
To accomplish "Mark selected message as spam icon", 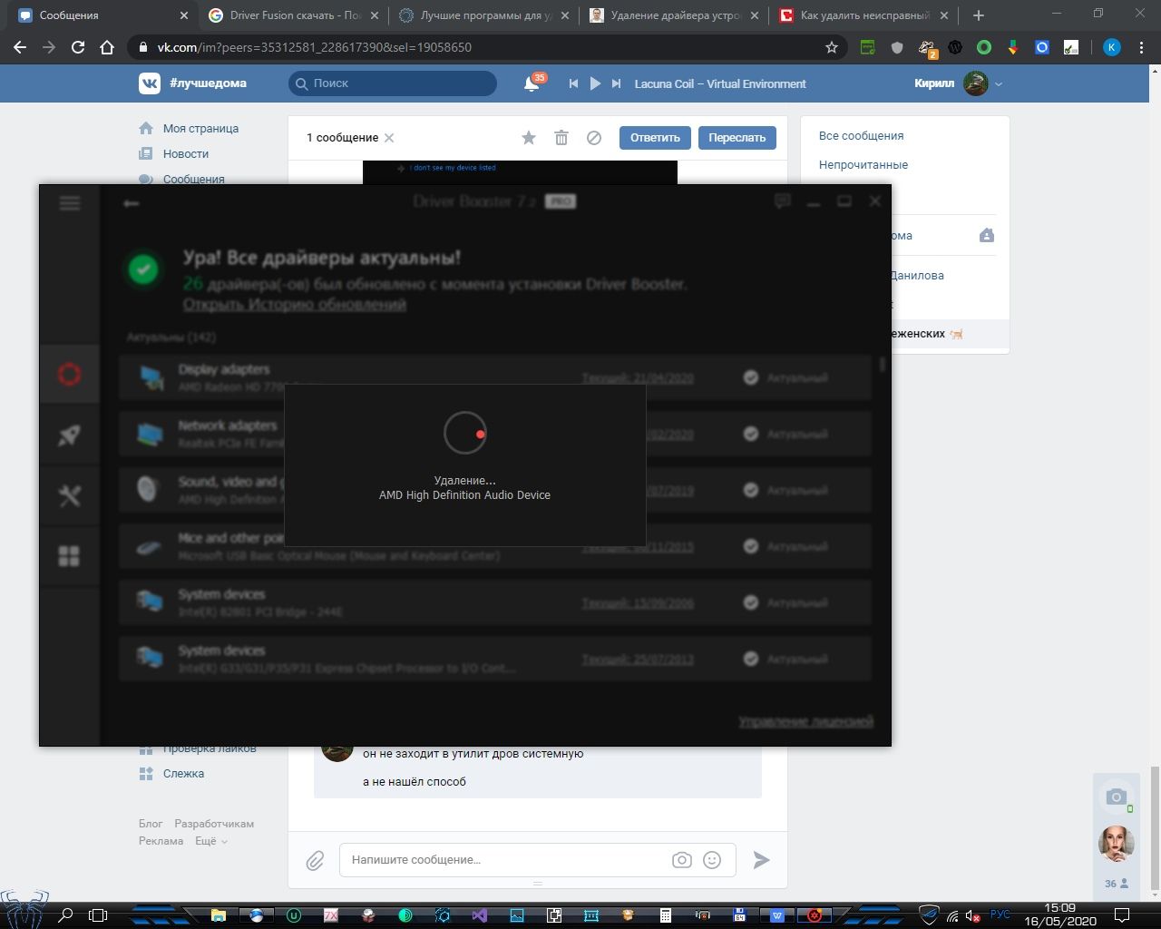I will [x=594, y=138].
